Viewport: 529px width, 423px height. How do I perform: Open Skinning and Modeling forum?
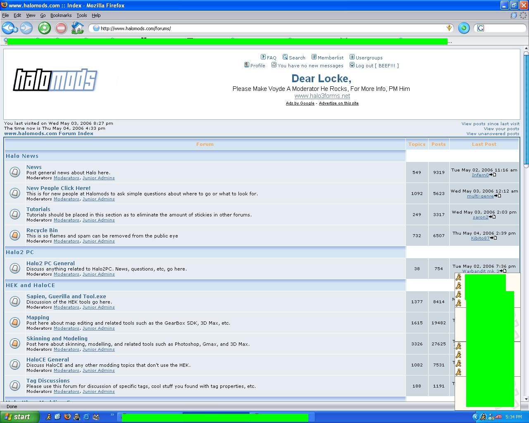57,338
